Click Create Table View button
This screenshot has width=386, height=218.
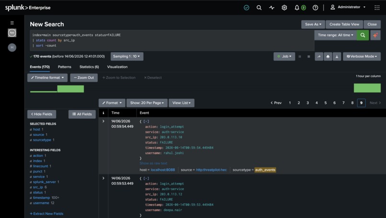coord(344,24)
